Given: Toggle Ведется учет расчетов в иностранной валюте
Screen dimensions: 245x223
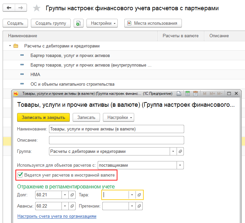Looking at the screenshot, I should click(x=20, y=175).
